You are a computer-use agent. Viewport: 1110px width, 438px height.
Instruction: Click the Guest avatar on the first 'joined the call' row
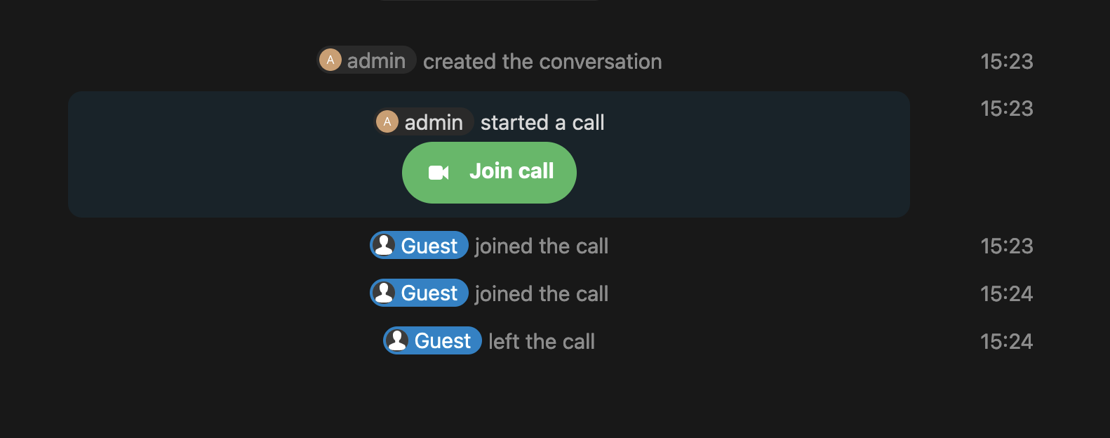point(385,246)
